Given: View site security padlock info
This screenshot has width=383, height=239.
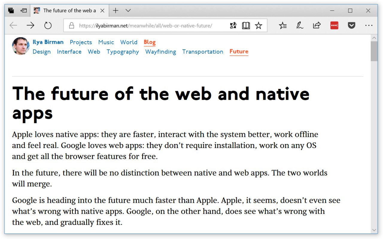Looking at the screenshot, I should (72, 25).
